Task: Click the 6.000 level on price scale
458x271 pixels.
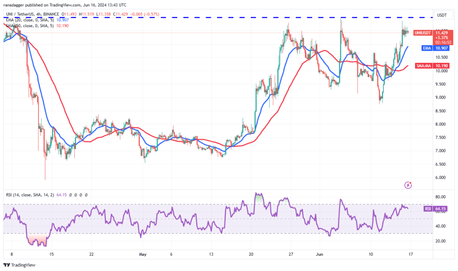Action: (441, 177)
